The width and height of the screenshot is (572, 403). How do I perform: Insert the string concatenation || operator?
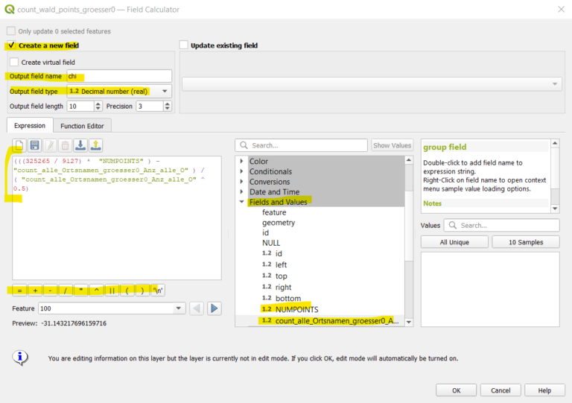tap(112, 290)
